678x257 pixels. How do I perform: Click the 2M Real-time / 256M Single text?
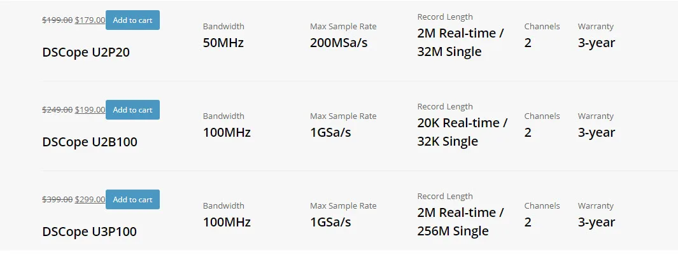click(x=460, y=221)
